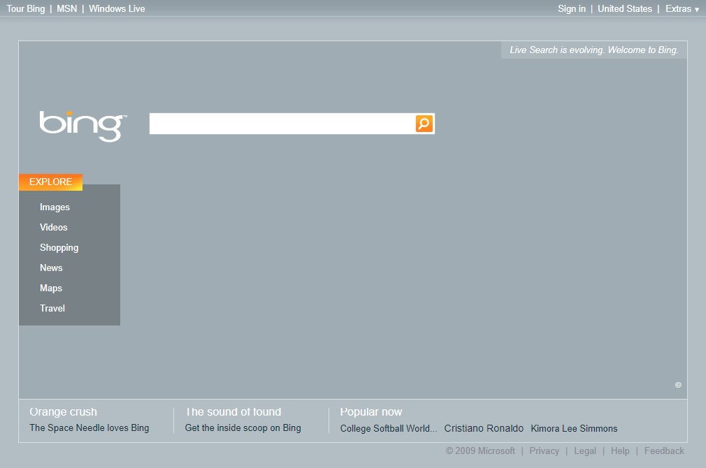The width and height of the screenshot is (706, 468).
Task: Open The Space Needle loves Bing link
Action: coord(89,428)
